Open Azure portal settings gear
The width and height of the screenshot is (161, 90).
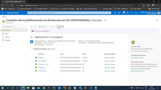coord(128,13)
